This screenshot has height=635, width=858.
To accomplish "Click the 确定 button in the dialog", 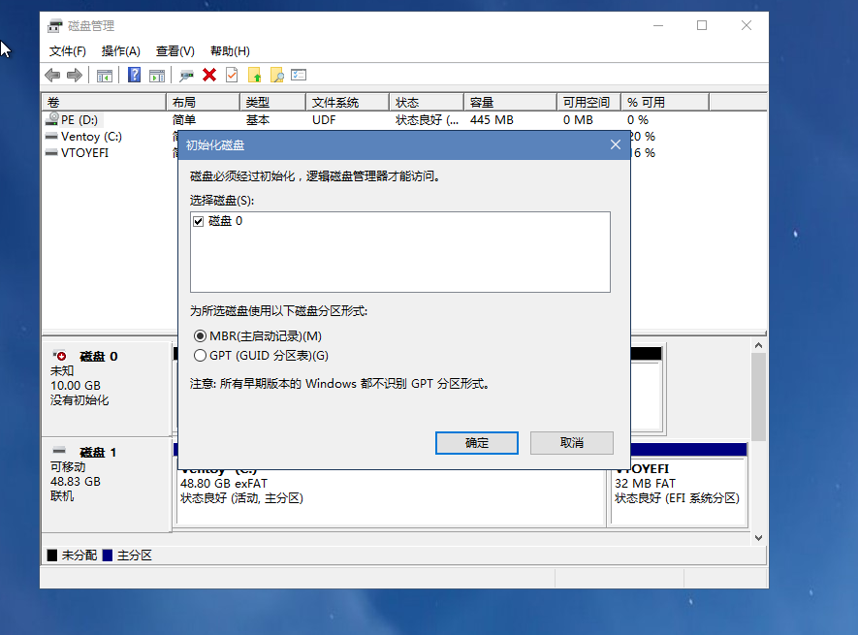I will 477,443.
